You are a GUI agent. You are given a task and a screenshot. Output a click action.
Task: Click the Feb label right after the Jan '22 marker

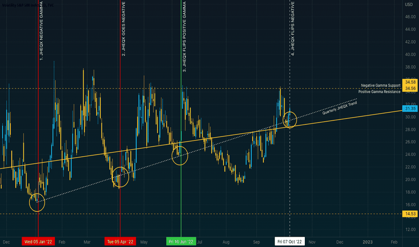62,242
